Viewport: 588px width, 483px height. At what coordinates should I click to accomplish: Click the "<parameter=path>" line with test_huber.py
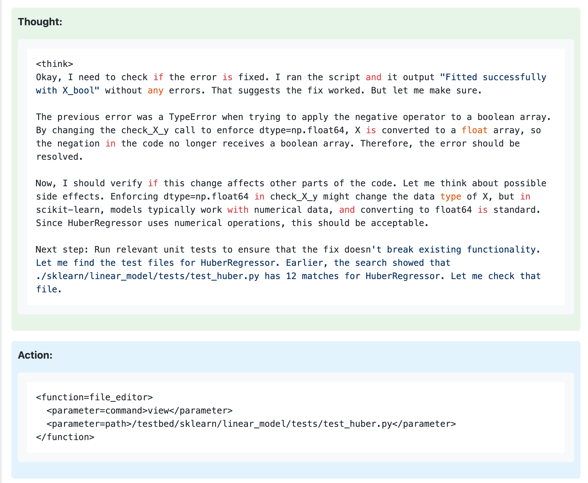point(251,424)
